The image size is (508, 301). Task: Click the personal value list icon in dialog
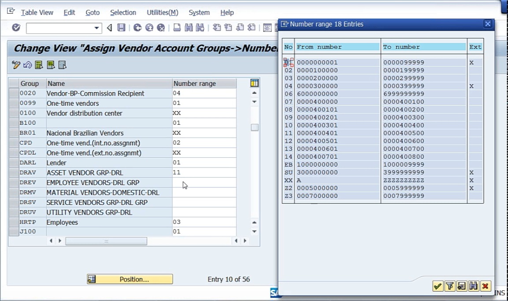(x=462, y=286)
